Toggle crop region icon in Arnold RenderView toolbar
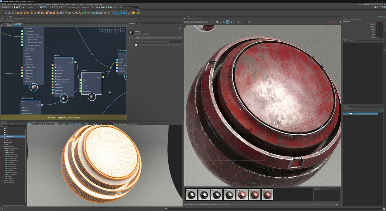 point(228,22)
